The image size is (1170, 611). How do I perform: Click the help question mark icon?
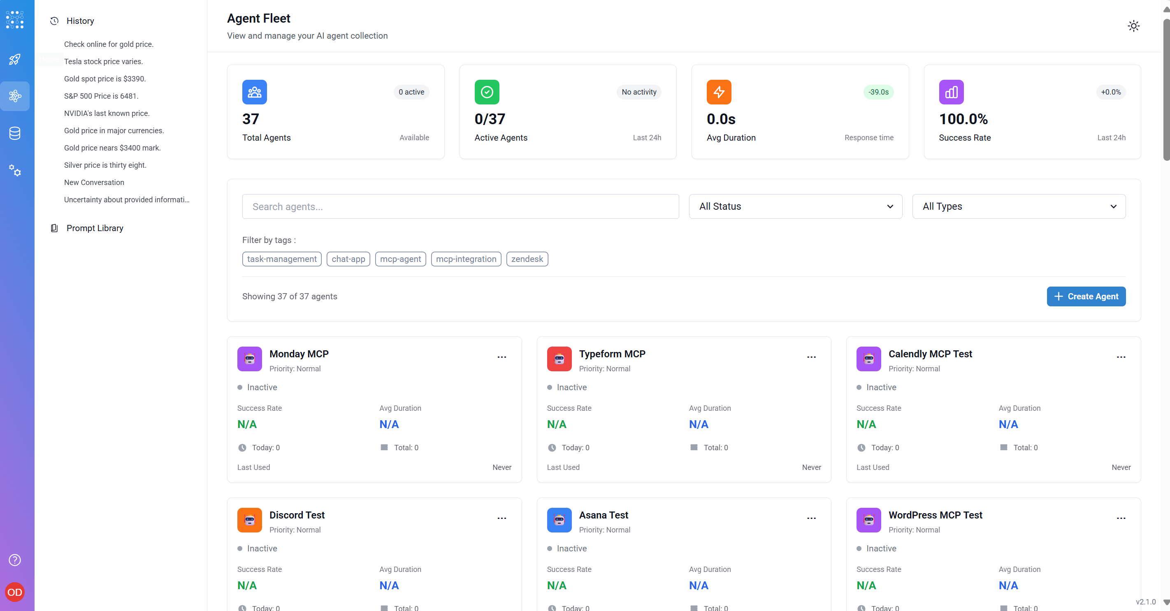[14, 560]
